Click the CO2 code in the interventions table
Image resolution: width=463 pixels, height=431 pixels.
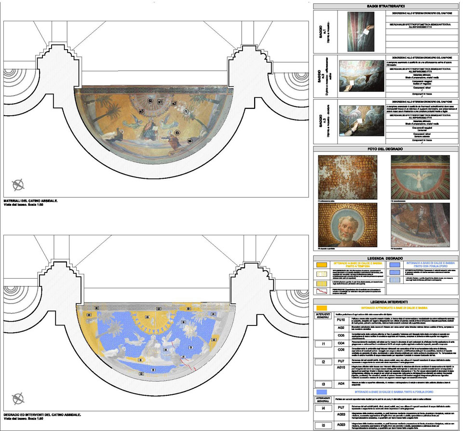(341, 350)
